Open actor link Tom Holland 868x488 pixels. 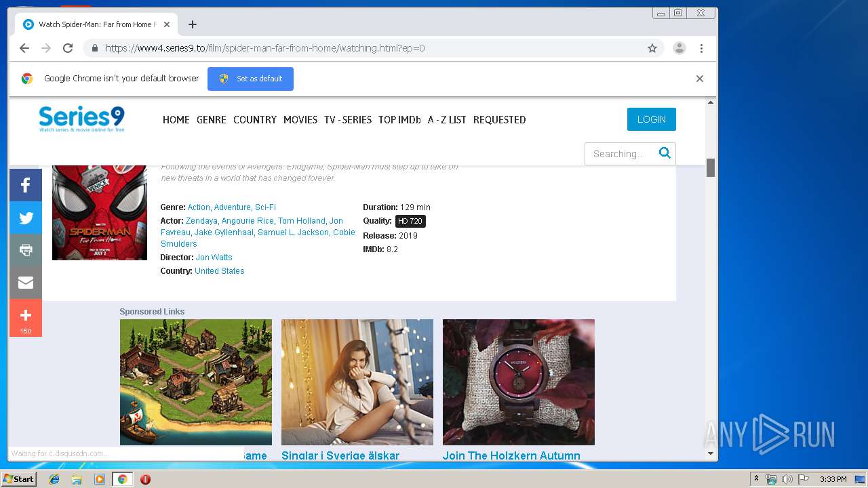301,221
